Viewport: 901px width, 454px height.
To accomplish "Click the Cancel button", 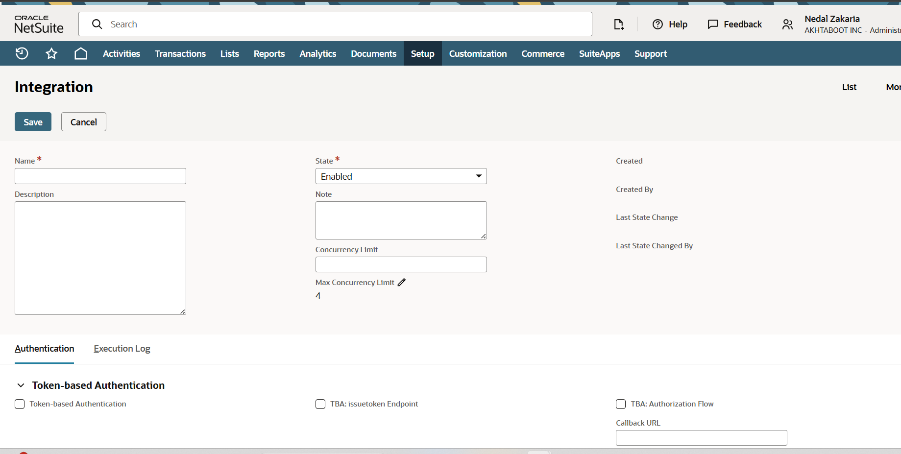I will (x=84, y=122).
